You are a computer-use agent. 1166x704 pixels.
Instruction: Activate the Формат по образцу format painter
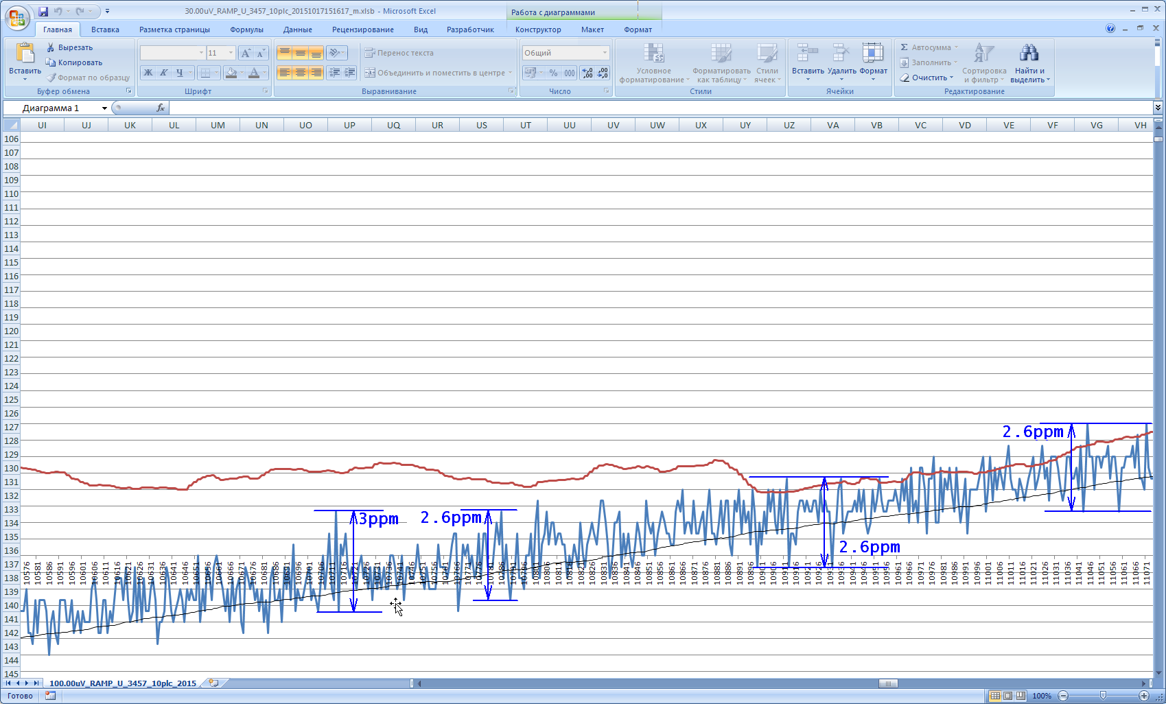[x=88, y=78]
